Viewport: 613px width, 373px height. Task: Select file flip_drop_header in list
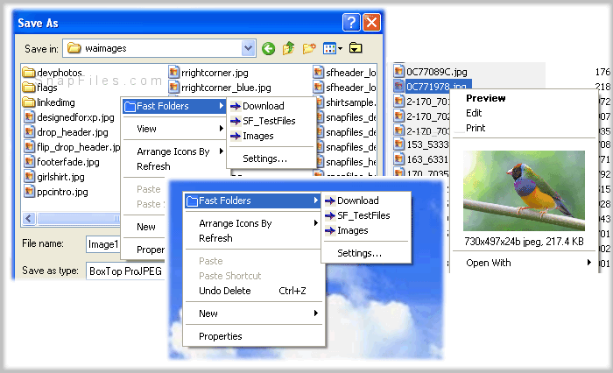72,147
